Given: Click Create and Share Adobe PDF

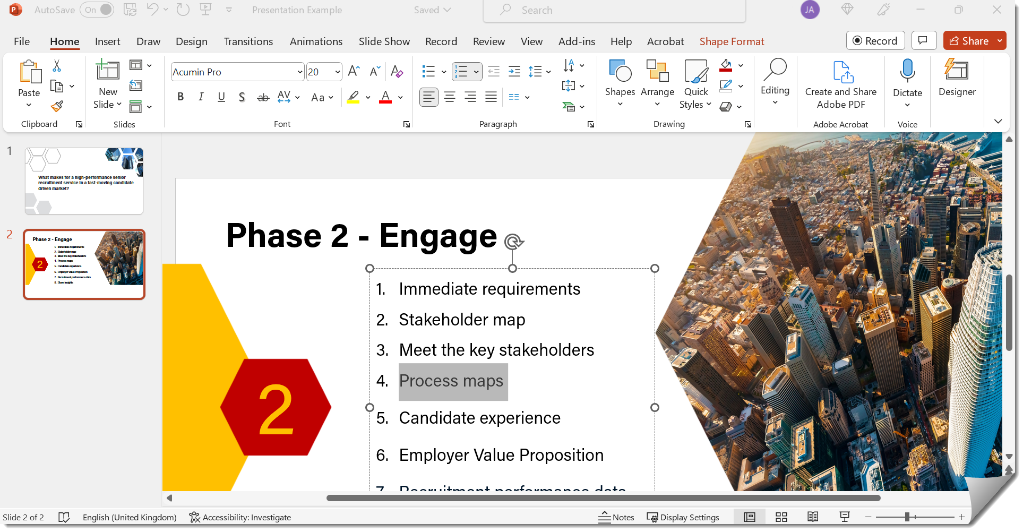Looking at the screenshot, I should (x=840, y=82).
